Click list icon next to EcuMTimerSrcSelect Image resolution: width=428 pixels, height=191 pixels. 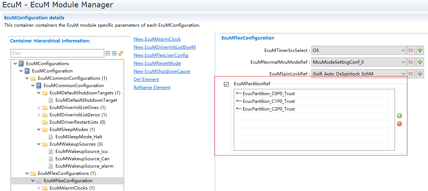pyautogui.click(x=411, y=50)
